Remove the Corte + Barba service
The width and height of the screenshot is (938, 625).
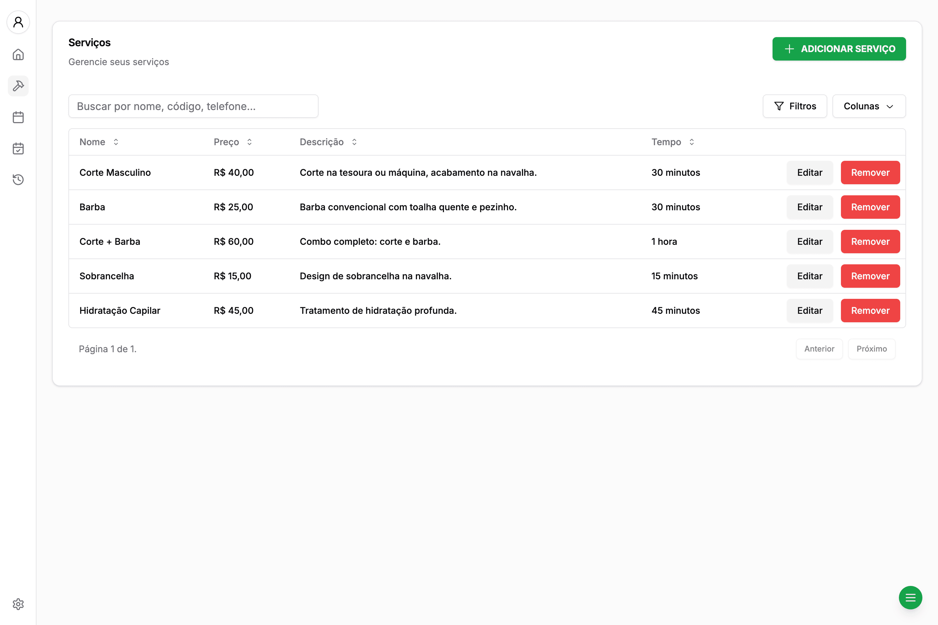click(870, 242)
